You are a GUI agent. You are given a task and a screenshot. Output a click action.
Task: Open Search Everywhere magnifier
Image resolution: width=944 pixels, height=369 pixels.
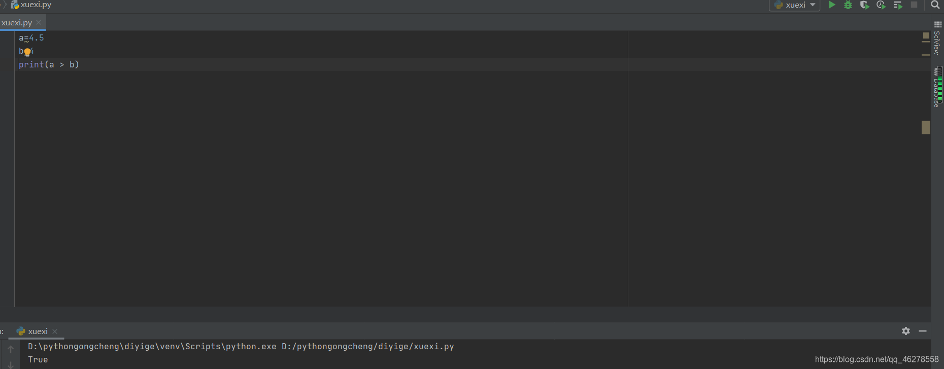click(935, 5)
